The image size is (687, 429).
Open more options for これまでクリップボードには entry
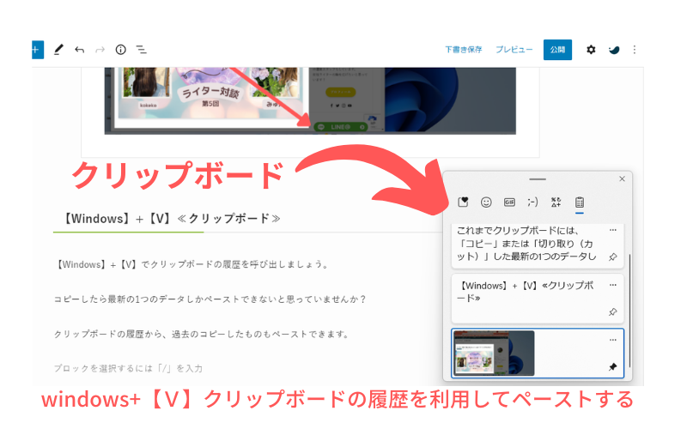[x=613, y=230]
